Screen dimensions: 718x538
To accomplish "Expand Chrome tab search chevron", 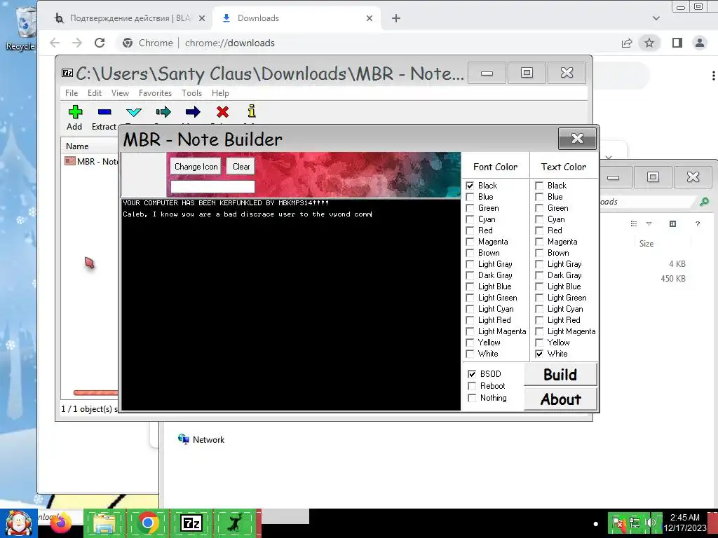I will click(656, 18).
